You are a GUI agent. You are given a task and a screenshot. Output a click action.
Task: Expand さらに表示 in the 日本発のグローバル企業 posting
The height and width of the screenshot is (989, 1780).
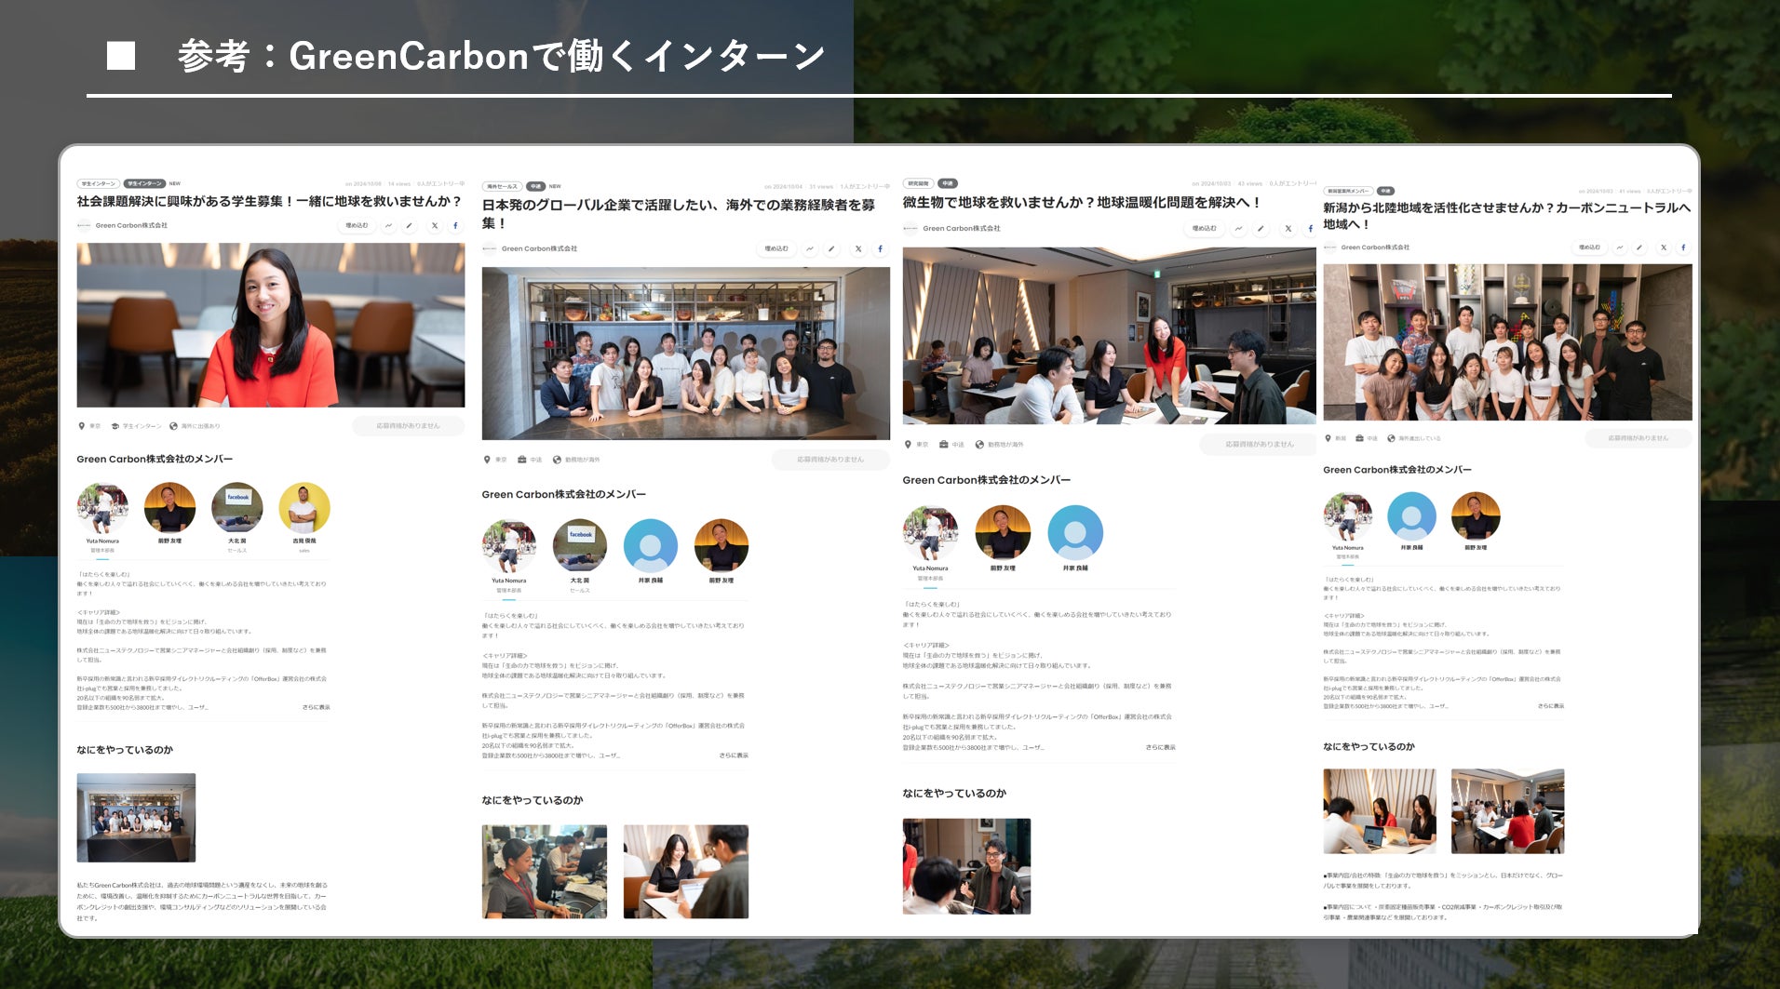tap(734, 755)
